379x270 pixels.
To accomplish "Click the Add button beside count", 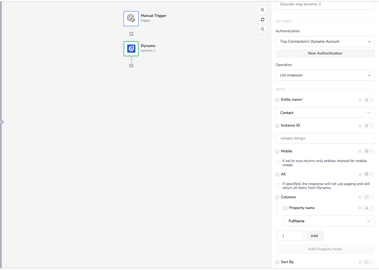I will click(314, 236).
